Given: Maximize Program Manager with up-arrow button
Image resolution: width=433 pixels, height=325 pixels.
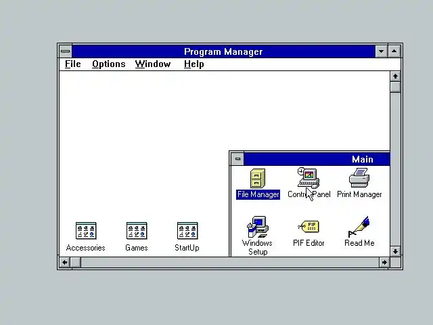Looking at the screenshot, I should coord(394,51).
